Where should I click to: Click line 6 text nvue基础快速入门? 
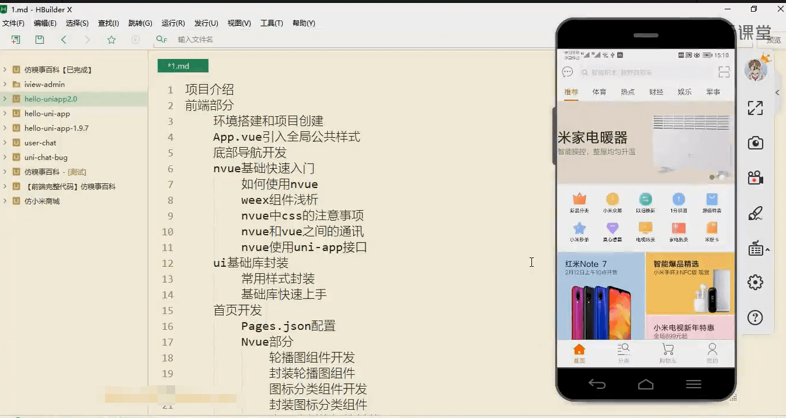click(x=264, y=168)
